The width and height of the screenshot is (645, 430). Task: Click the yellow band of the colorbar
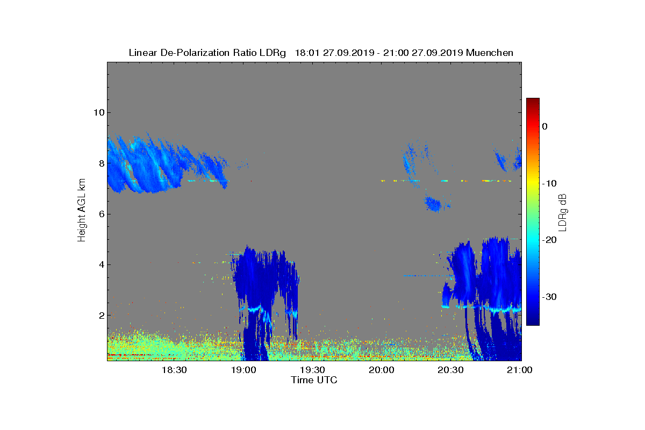click(x=533, y=183)
